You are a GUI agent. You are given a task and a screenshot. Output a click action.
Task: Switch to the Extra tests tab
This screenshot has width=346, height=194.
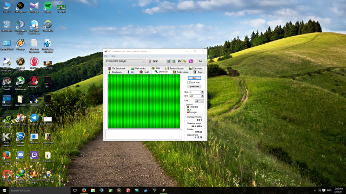point(196,68)
